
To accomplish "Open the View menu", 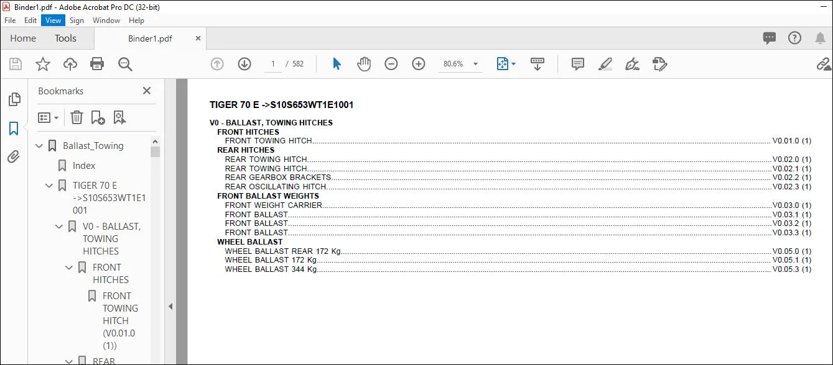I will (x=53, y=20).
